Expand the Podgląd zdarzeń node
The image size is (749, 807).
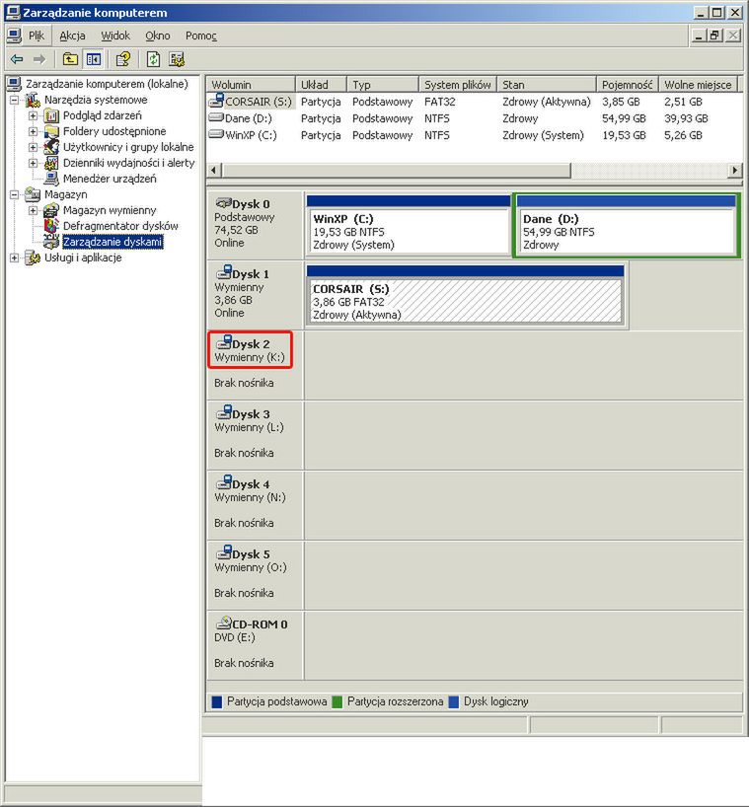(x=33, y=115)
